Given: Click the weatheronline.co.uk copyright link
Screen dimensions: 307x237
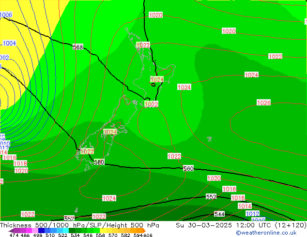Looking at the screenshot, I should pos(266,233).
